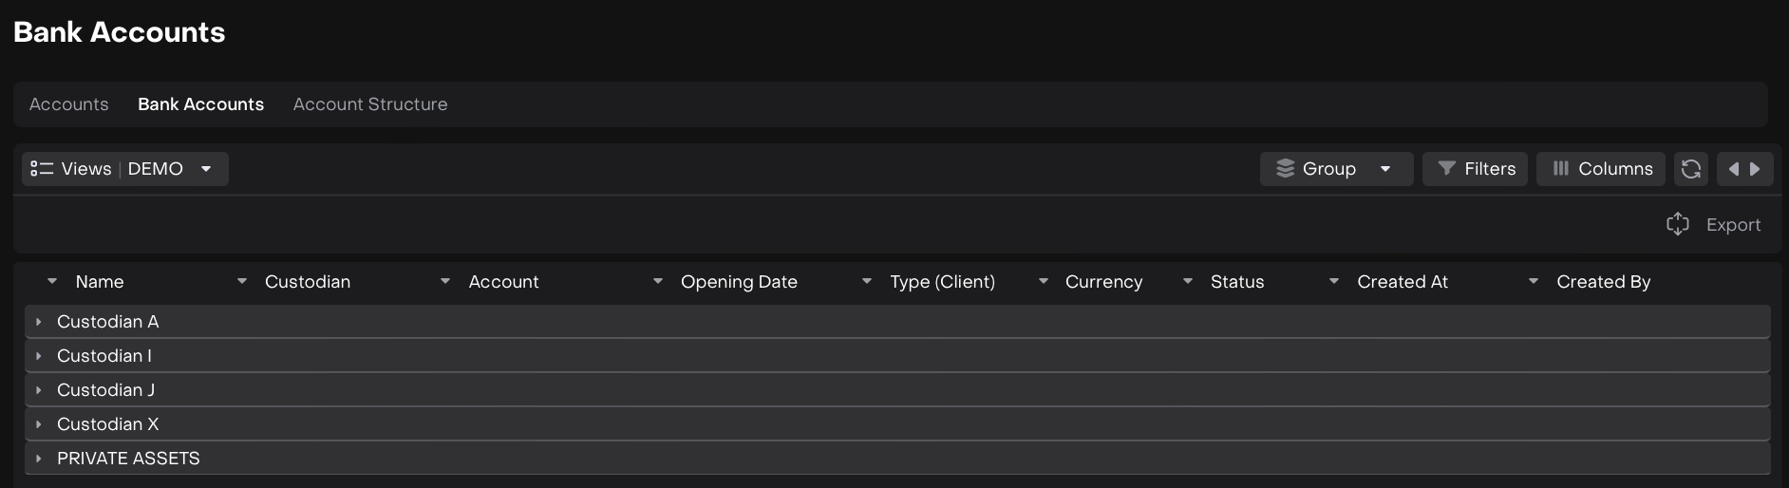Expand the Custodian A group row
This screenshot has height=488, width=1789.
click(x=39, y=322)
